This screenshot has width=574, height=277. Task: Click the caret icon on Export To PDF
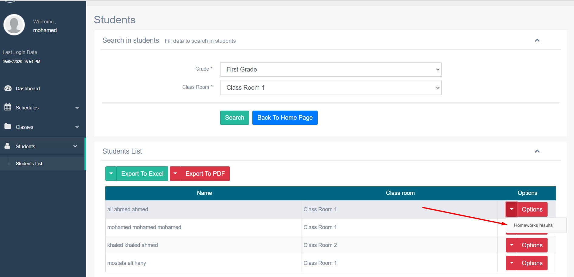(175, 173)
